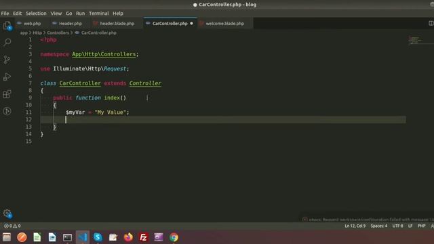This screenshot has width=434, height=244.
Task: Open the text editor notepad dock icon
Action: 113,237
